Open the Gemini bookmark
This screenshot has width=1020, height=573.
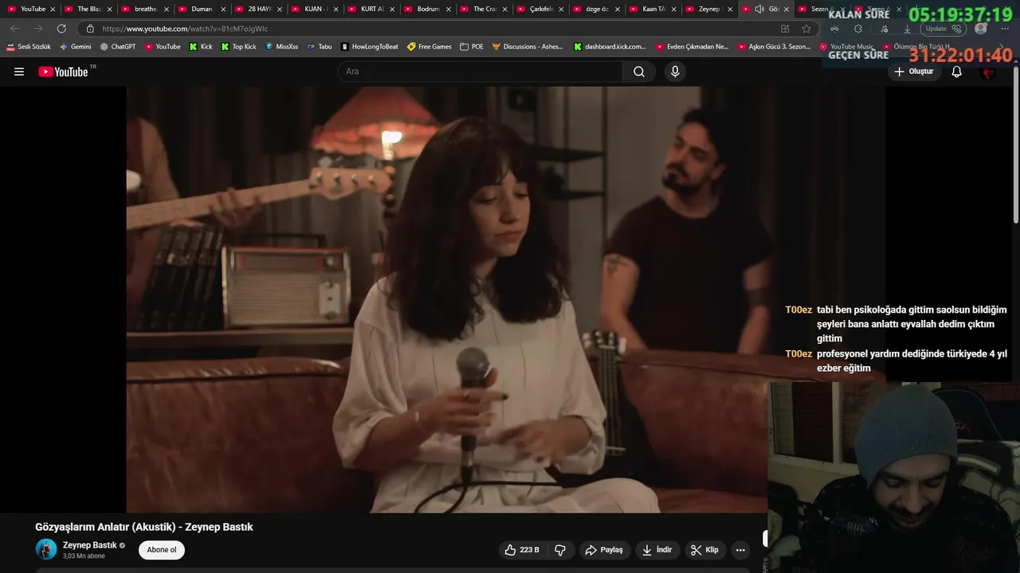(76, 47)
